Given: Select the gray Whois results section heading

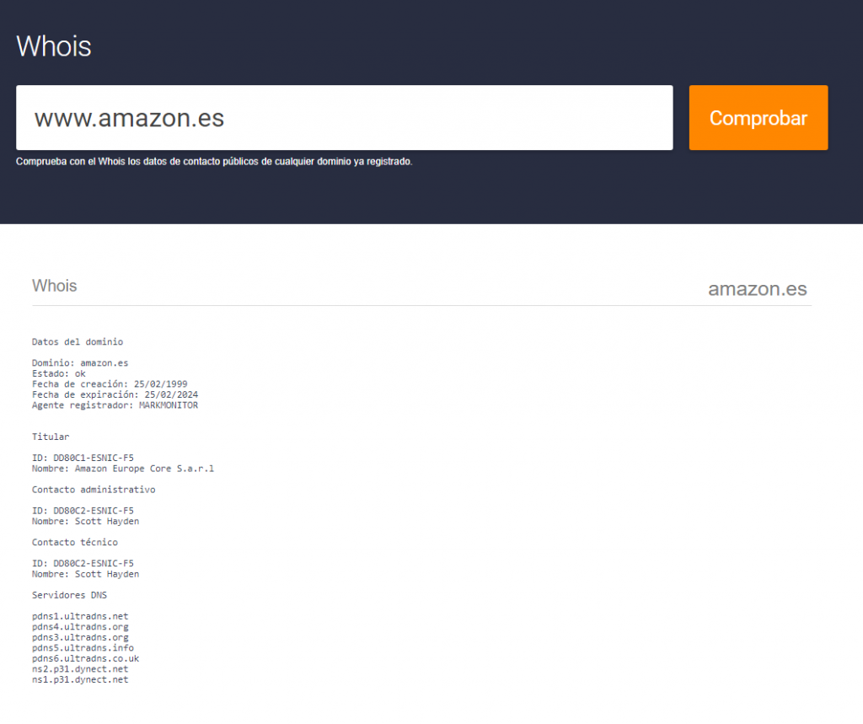Looking at the screenshot, I should point(54,286).
